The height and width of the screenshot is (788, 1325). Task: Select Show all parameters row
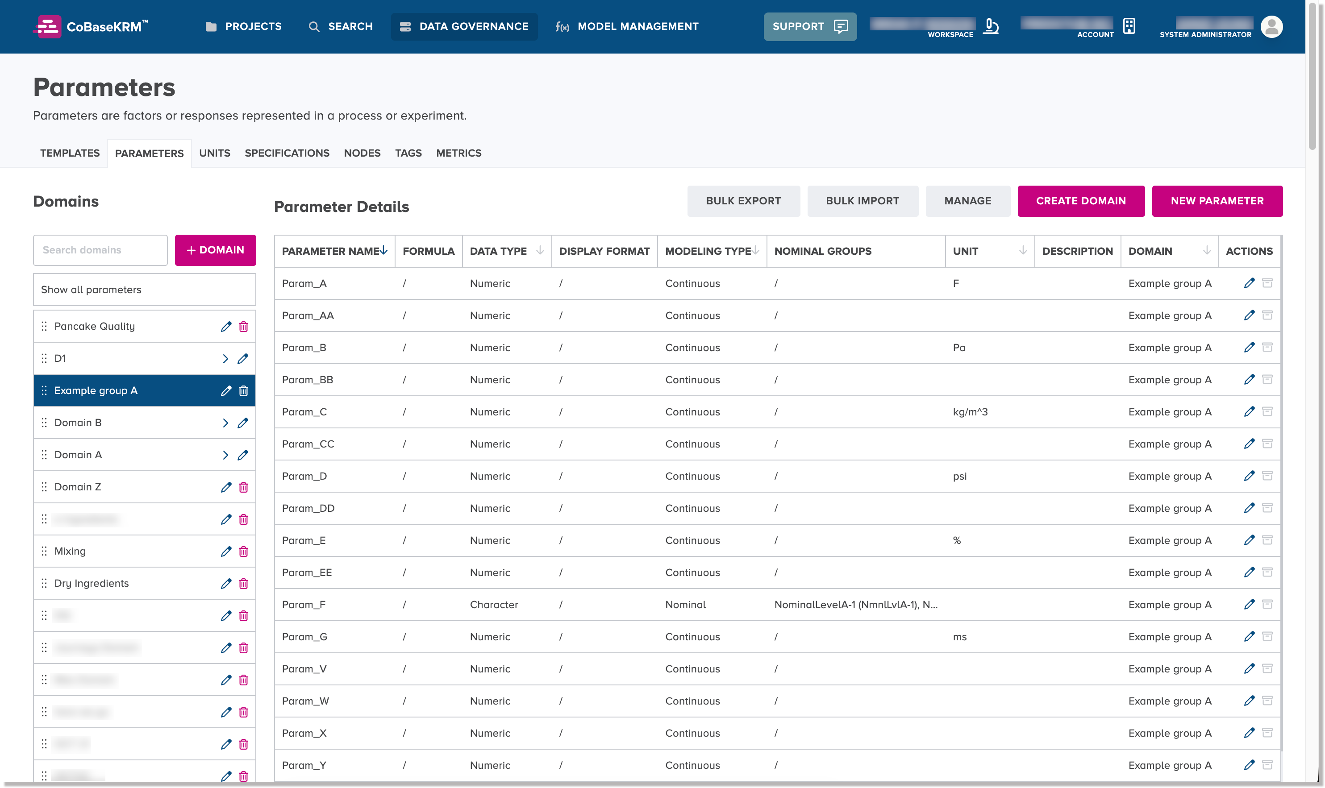click(x=145, y=290)
